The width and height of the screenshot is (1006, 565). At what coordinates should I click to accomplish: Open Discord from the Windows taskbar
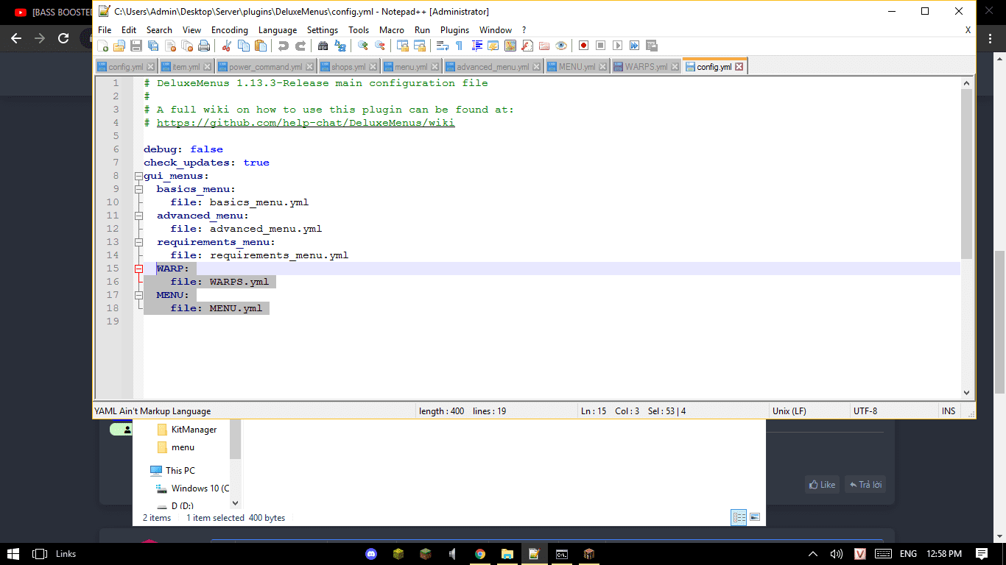click(x=371, y=554)
